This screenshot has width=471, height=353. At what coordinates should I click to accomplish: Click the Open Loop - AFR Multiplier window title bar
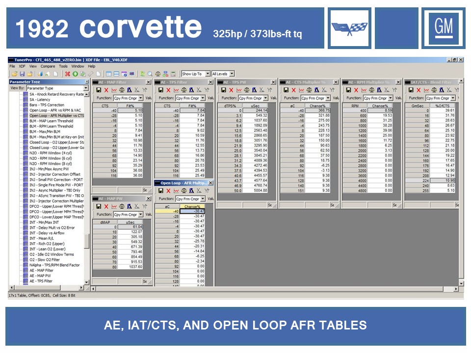point(184,183)
